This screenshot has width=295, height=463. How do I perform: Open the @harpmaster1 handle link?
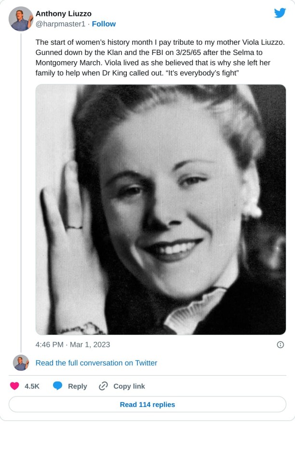[60, 24]
